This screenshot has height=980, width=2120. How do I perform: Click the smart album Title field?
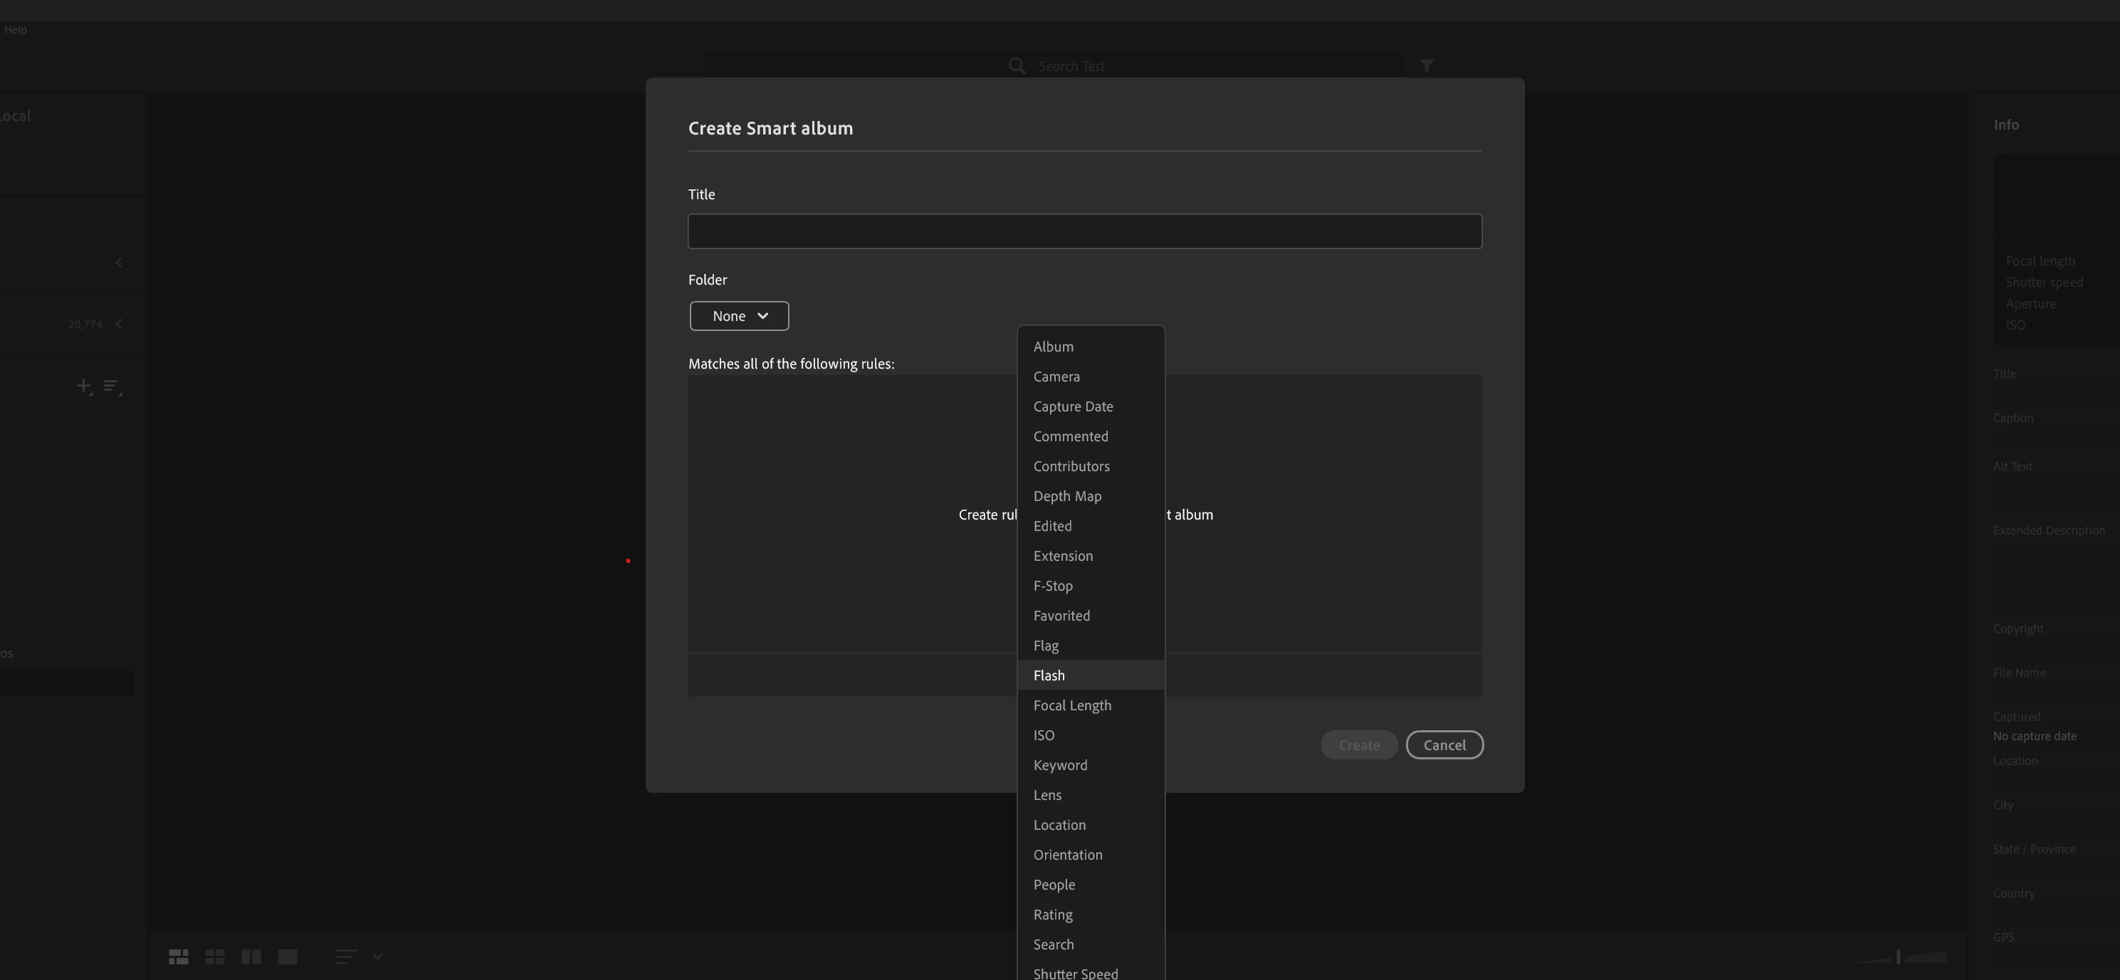tap(1085, 231)
